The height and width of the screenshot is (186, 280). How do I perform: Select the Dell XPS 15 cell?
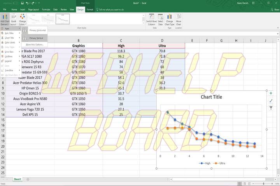coord(30,115)
